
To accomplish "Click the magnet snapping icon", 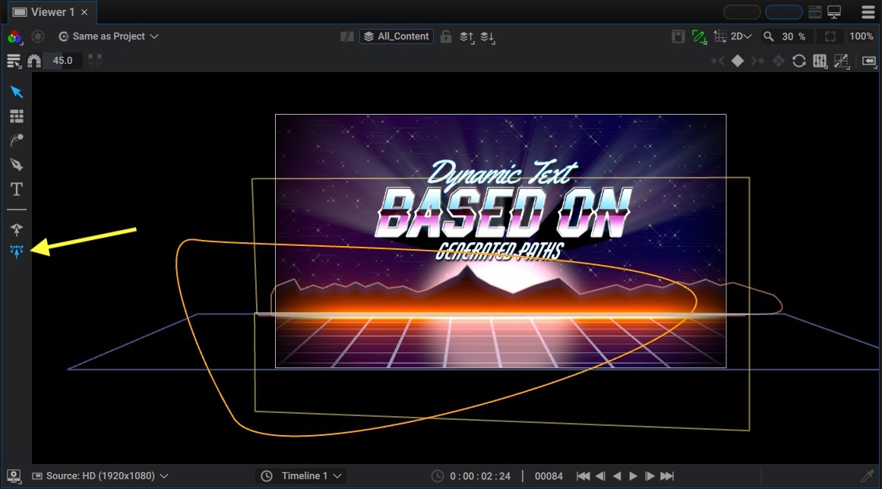I will 34,61.
